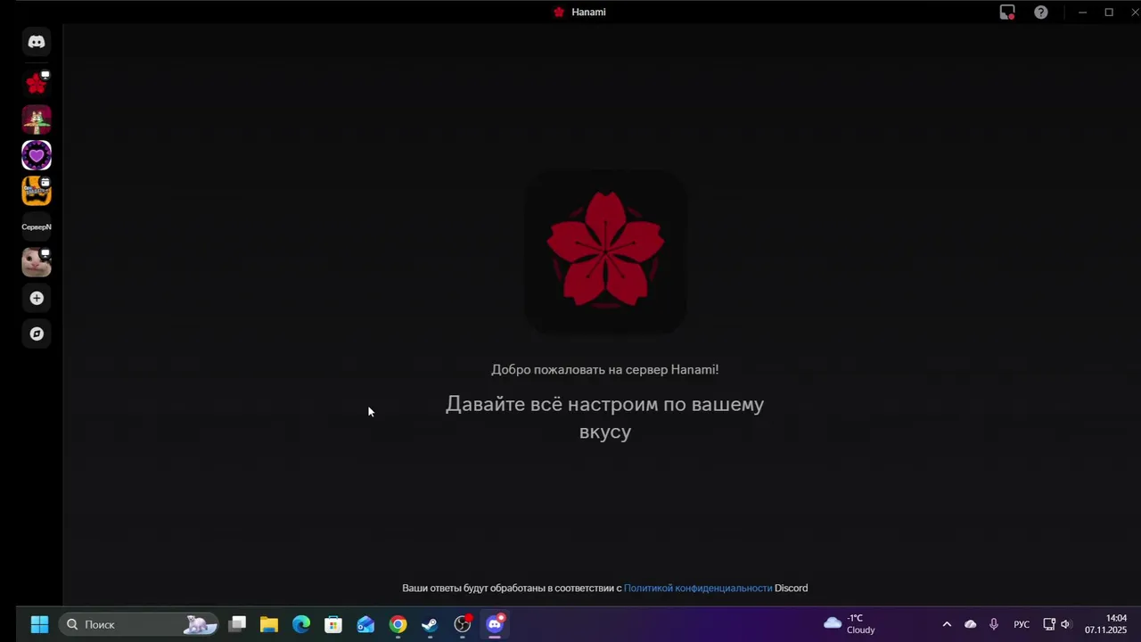Open Discord direct messages home
This screenshot has height=642, width=1141.
37,42
